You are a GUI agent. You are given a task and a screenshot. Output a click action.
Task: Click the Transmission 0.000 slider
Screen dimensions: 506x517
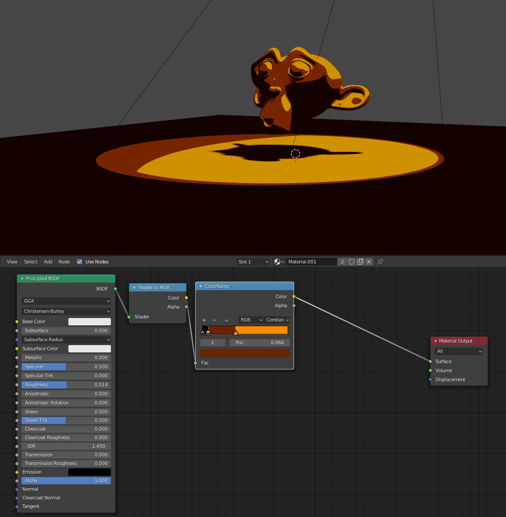click(x=66, y=455)
